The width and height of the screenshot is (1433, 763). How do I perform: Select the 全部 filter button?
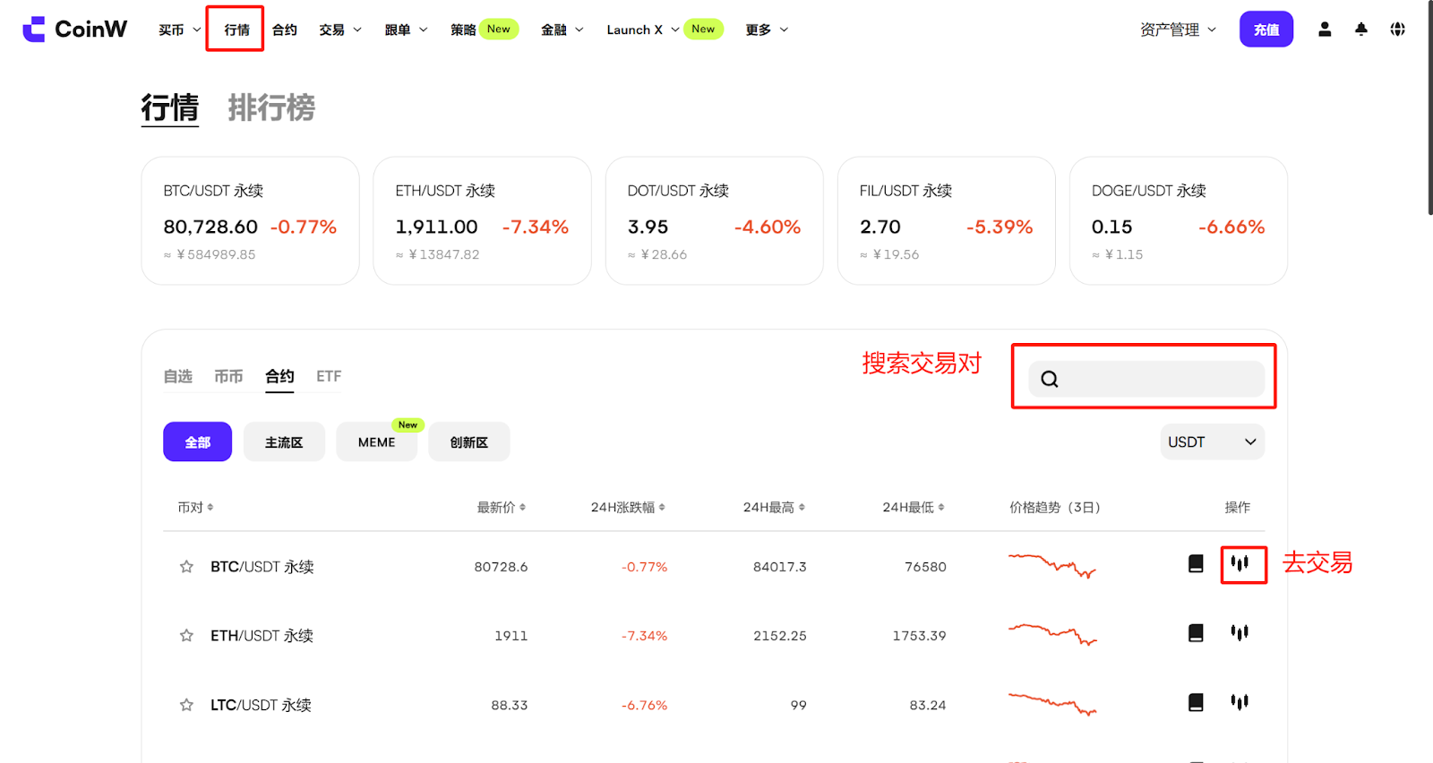tap(197, 442)
